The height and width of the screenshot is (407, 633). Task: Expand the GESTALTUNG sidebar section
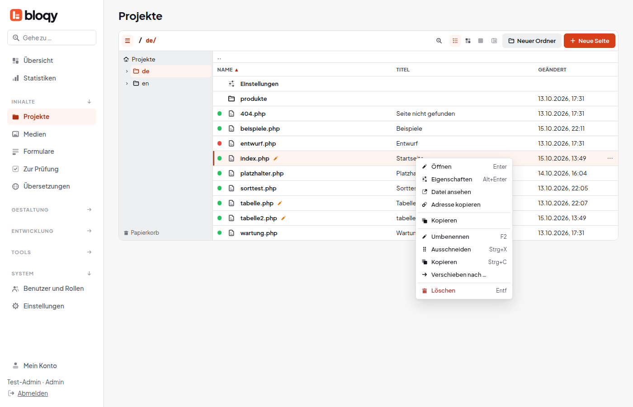pyautogui.click(x=52, y=210)
